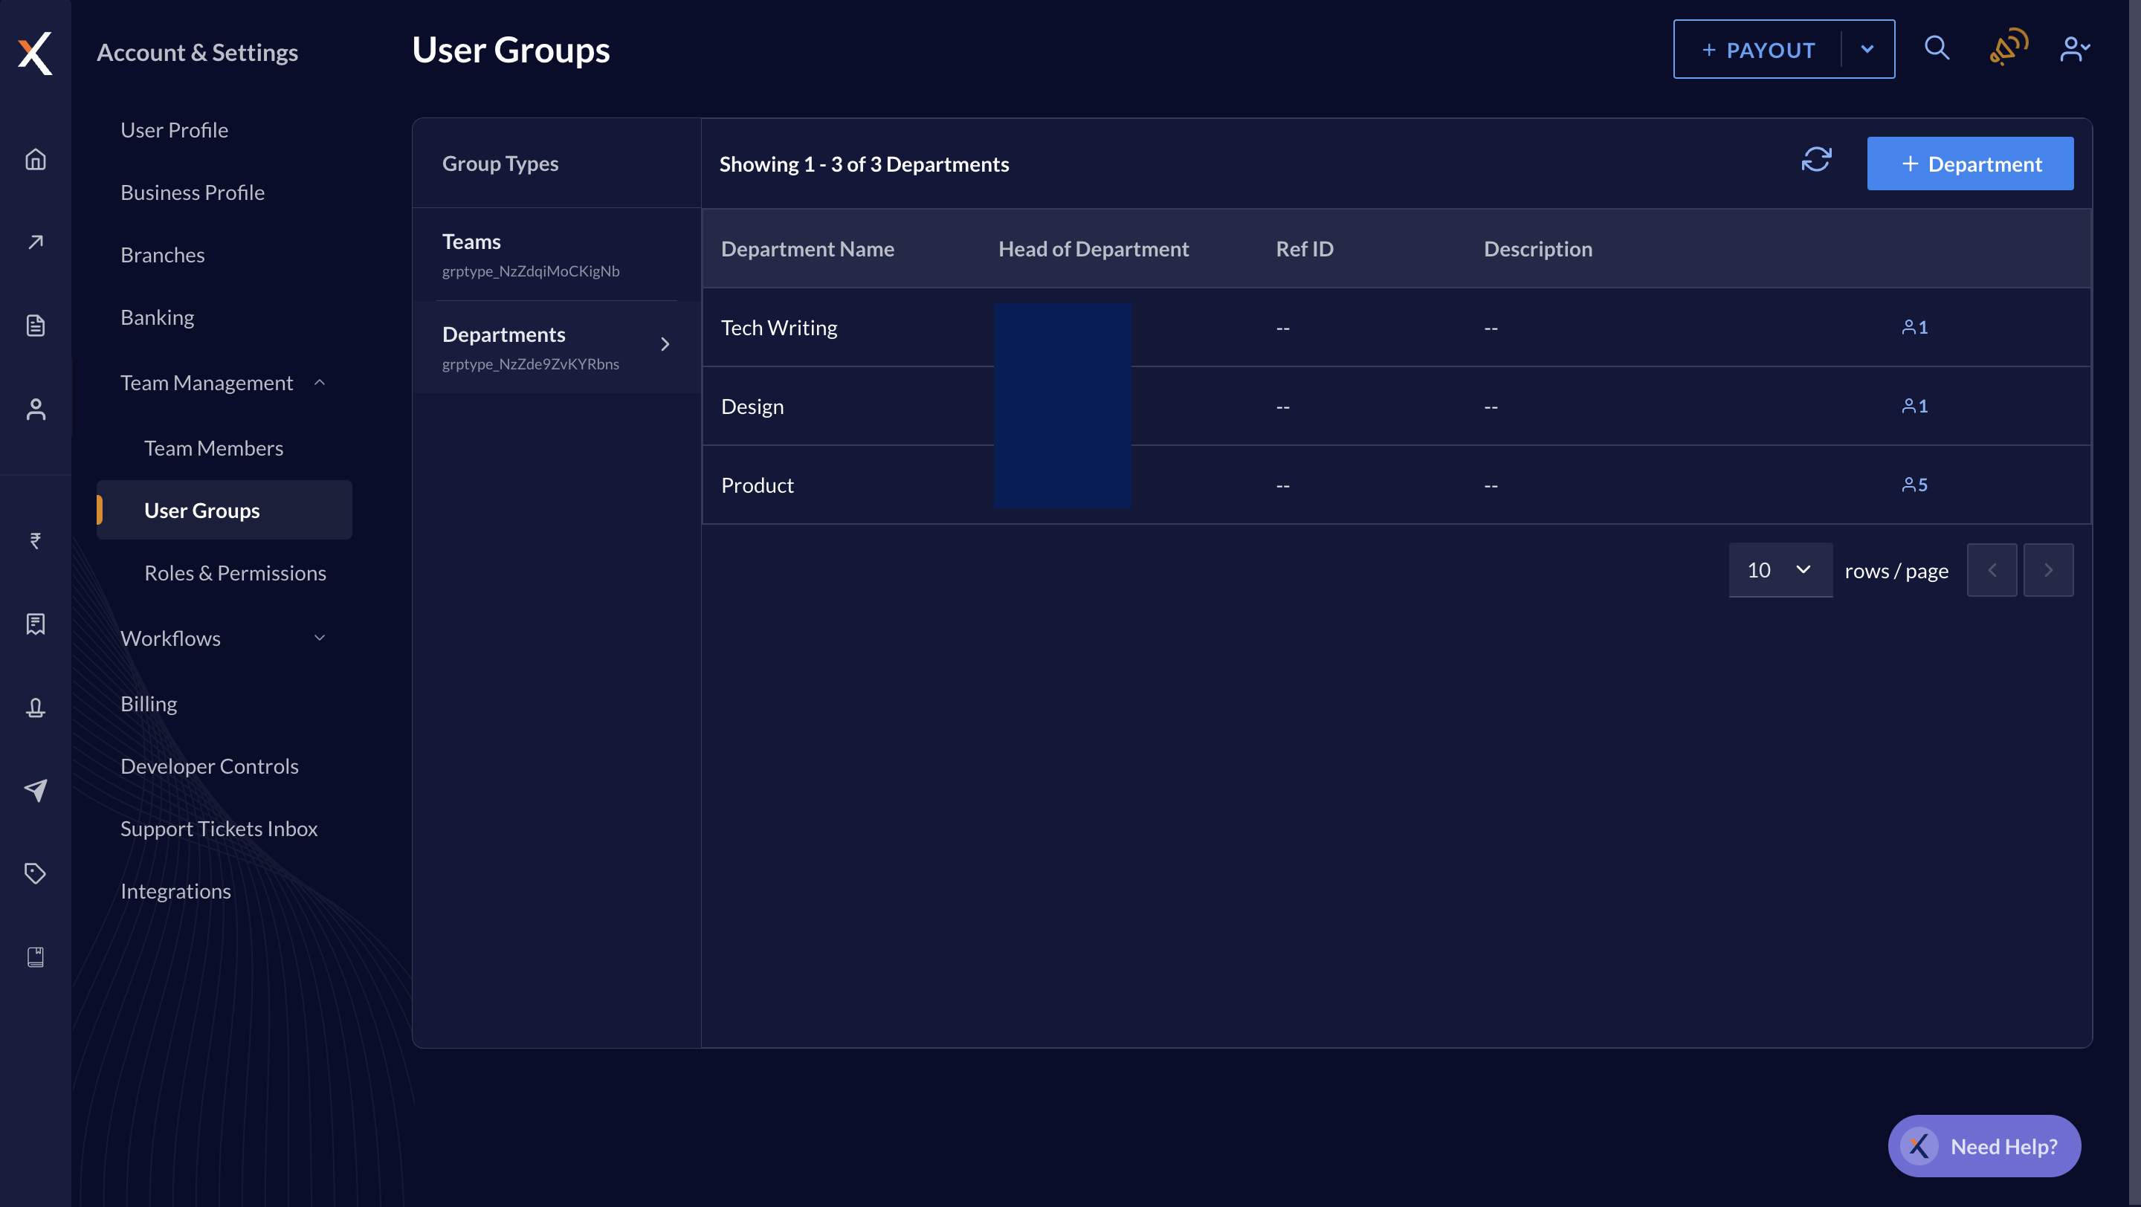Click the next page navigation arrow
The image size is (2141, 1207).
[2048, 569]
